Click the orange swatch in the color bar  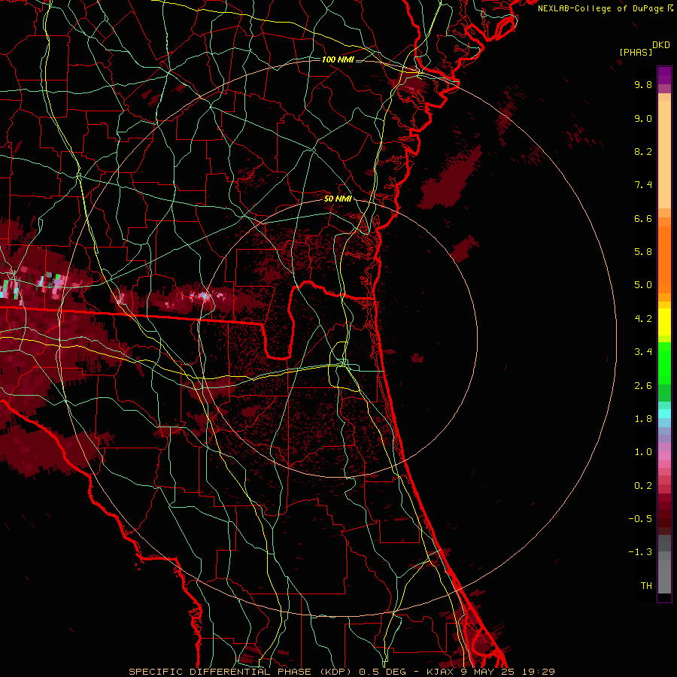664,259
